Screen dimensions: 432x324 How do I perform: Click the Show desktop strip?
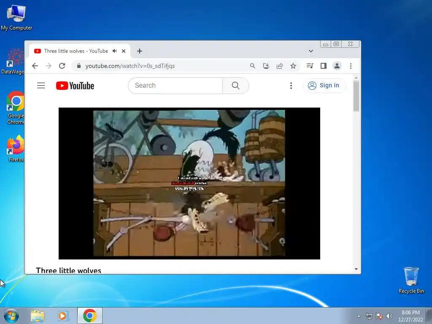tap(429, 316)
